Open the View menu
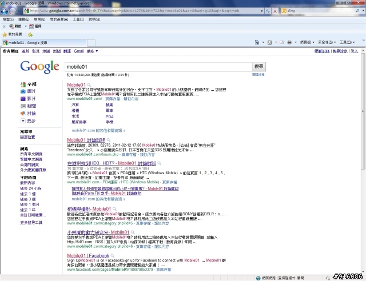The width and height of the screenshot is (366, 281). click(39, 19)
